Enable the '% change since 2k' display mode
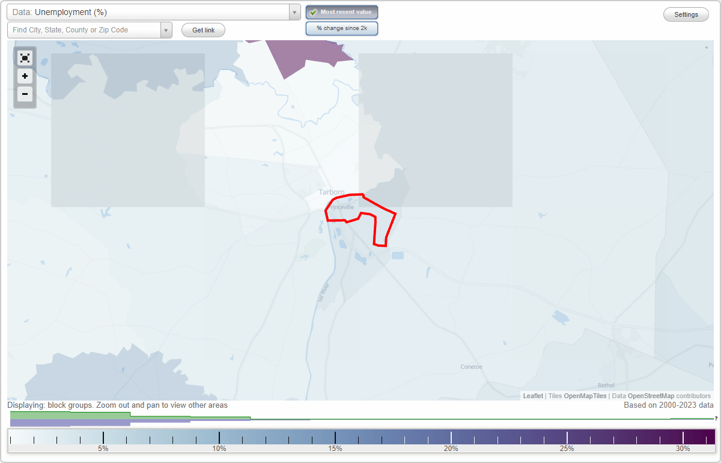This screenshot has width=721, height=463. pos(342,28)
